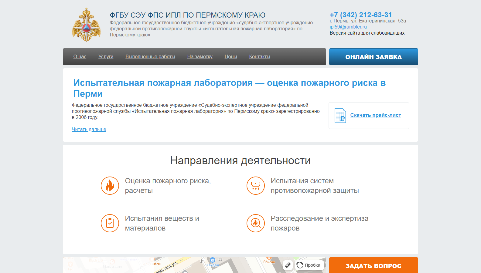
Task: Open the На заметку menu item
Action: [200, 57]
